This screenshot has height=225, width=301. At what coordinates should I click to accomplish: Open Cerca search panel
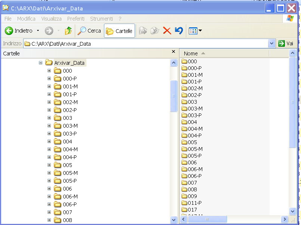pos(89,31)
